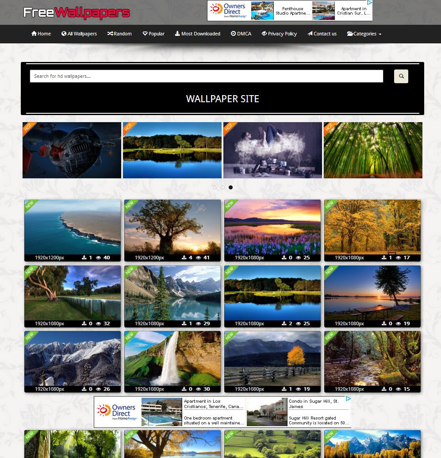Click AdChoices icon on the top banner

369,3
